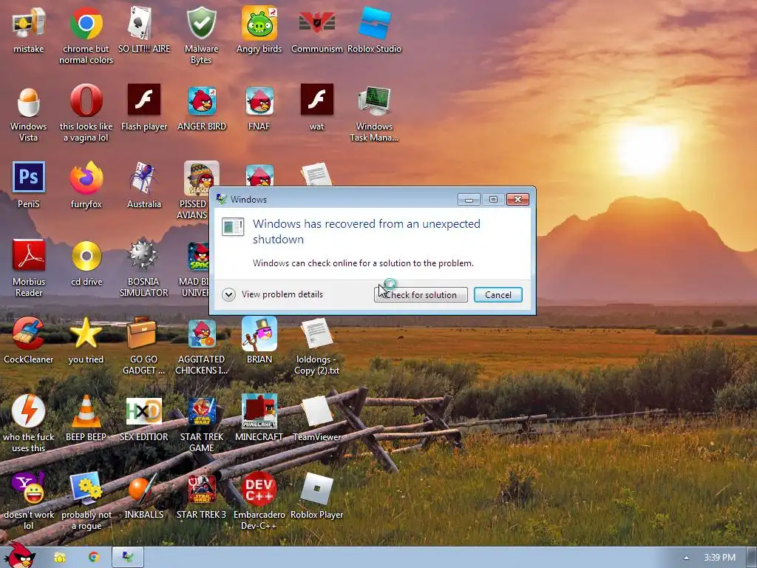Open the 'Angry birds' green pig icon
This screenshot has width=757, height=568.
click(259, 23)
